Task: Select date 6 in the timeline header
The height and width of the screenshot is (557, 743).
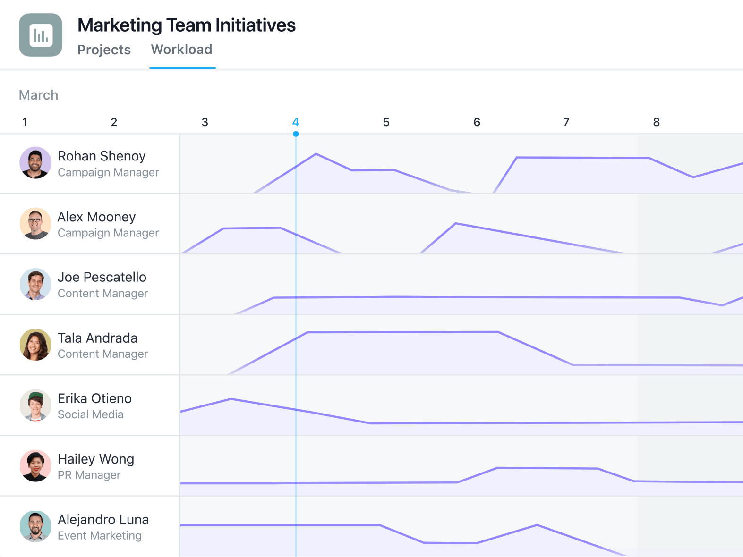Action: tap(477, 122)
